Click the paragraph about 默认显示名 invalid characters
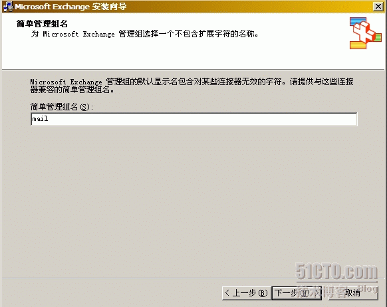Viewport: 387px width, 307px height. [192, 86]
